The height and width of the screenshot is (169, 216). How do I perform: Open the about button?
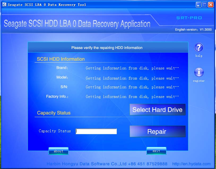click(58, 151)
